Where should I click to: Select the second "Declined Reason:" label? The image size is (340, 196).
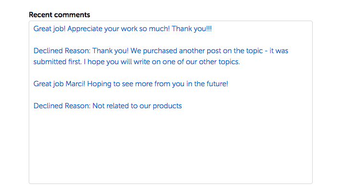pos(62,105)
